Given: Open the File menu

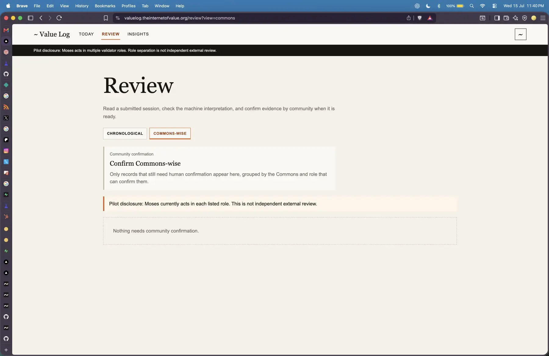Looking at the screenshot, I should (x=37, y=6).
